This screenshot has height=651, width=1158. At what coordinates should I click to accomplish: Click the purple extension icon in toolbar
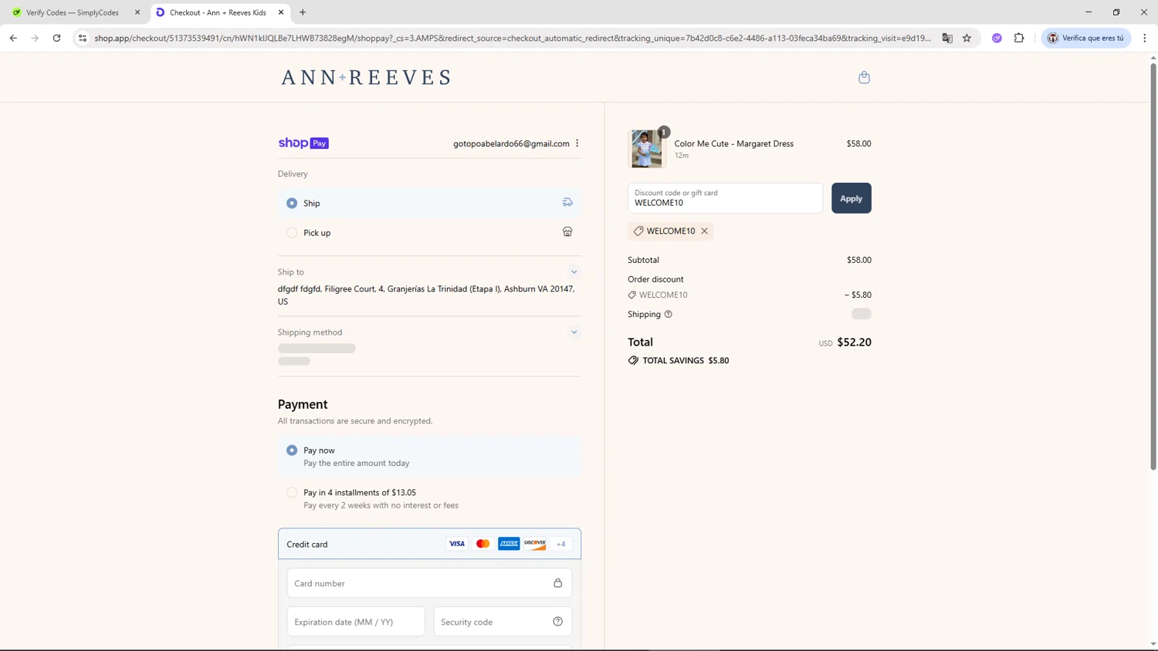pos(997,38)
